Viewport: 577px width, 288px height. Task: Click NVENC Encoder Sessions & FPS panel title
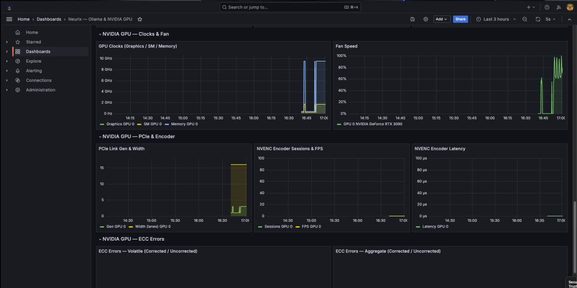click(x=290, y=149)
